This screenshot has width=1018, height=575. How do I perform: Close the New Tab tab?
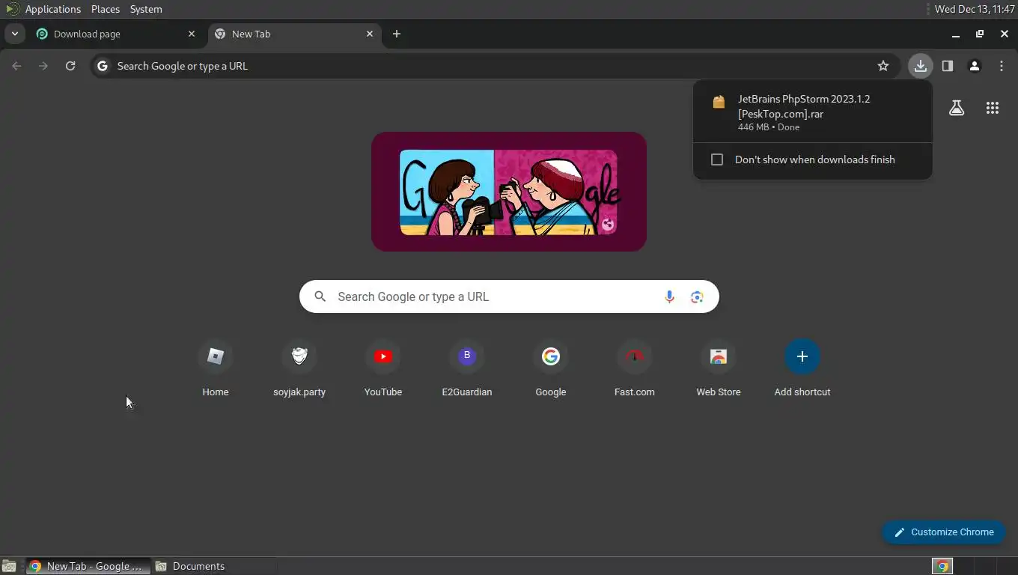pyautogui.click(x=370, y=34)
